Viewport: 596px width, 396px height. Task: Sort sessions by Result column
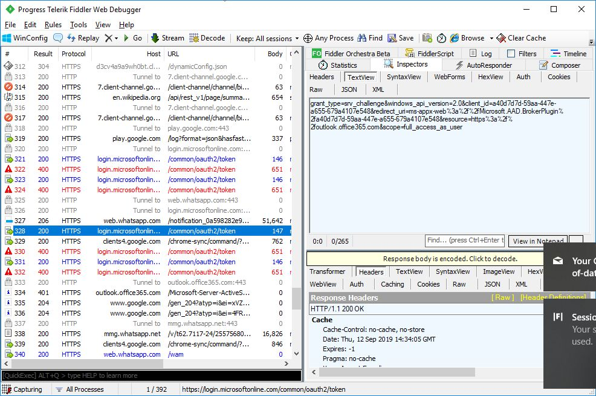tap(43, 54)
